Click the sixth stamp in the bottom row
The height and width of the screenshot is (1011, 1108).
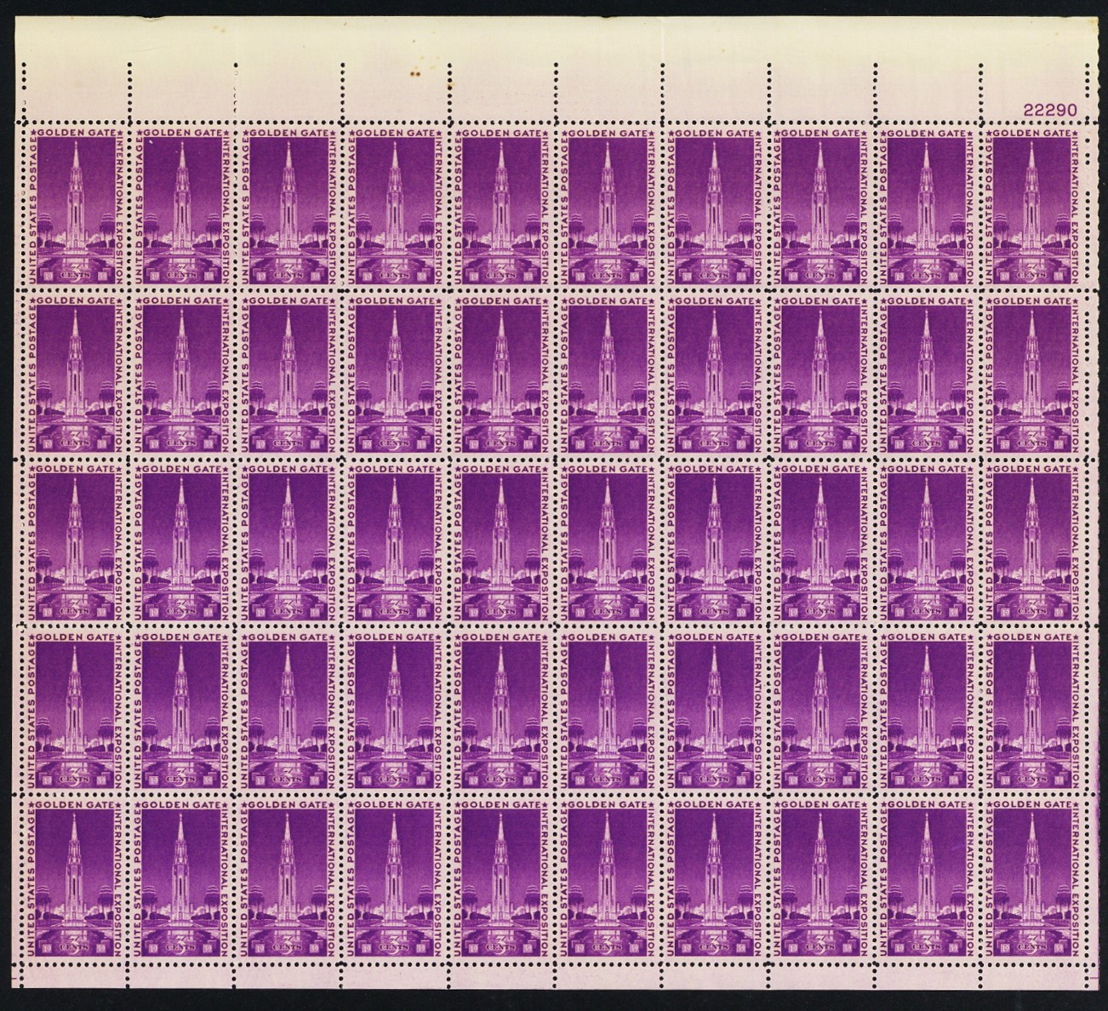[x=607, y=877]
